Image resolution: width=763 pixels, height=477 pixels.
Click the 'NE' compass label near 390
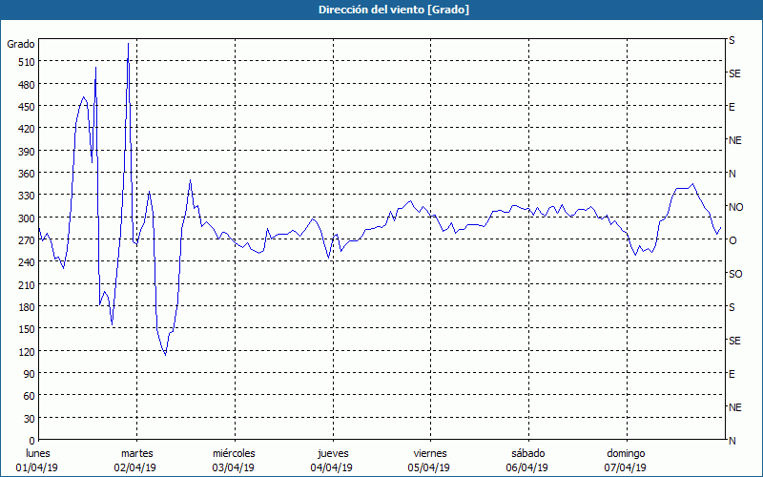[x=734, y=140]
